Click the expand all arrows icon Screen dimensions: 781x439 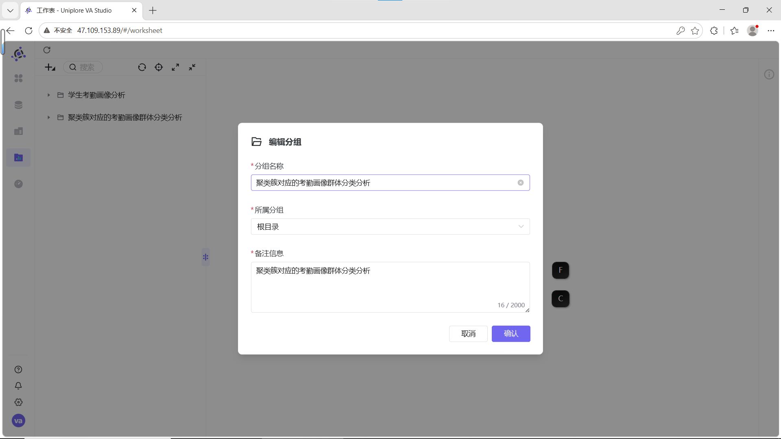click(175, 67)
